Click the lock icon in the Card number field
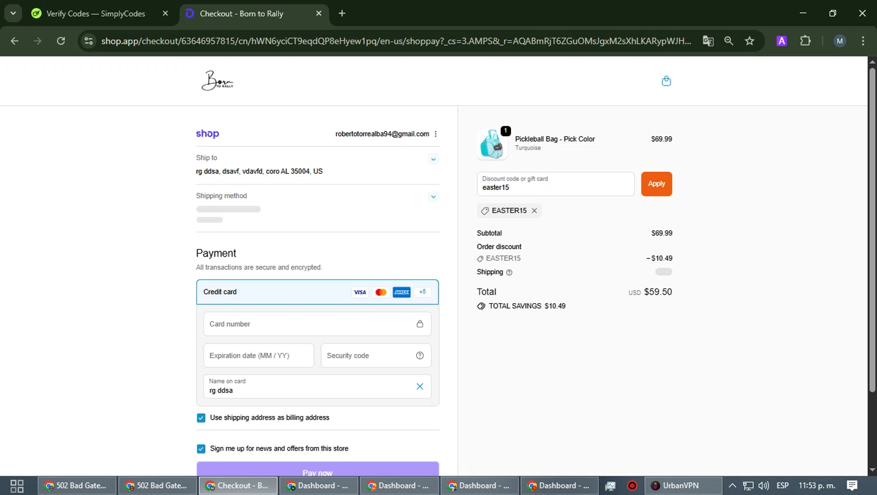Viewport: 877px width, 495px height. [420, 324]
